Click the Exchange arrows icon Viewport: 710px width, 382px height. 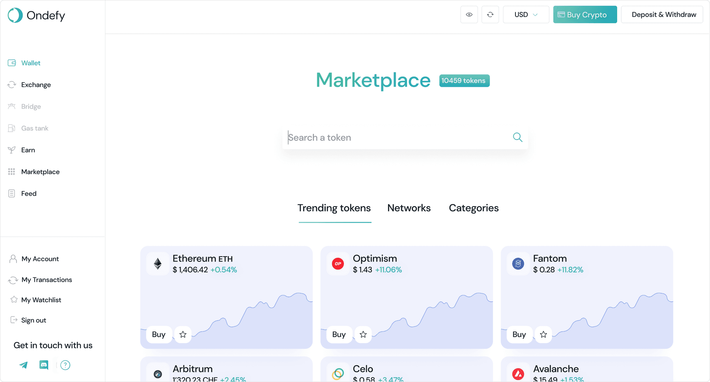12,85
